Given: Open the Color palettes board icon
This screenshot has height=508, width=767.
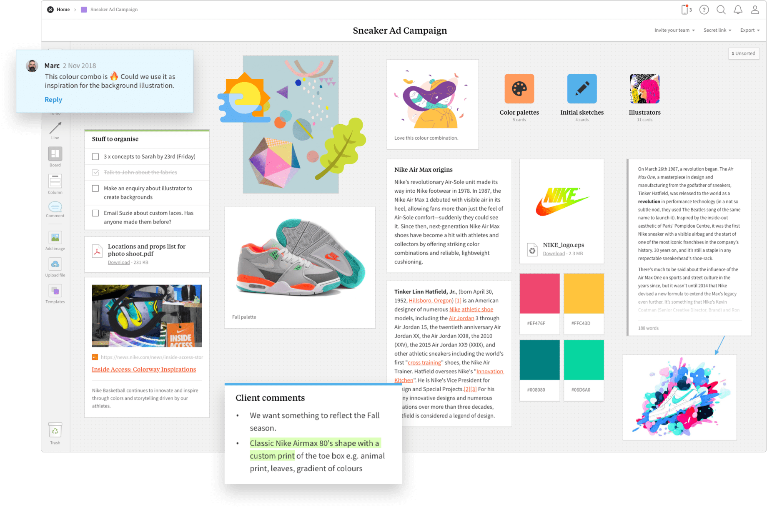Looking at the screenshot, I should click(x=519, y=88).
